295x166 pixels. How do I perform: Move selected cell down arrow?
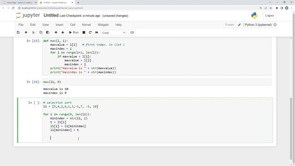(63, 33)
